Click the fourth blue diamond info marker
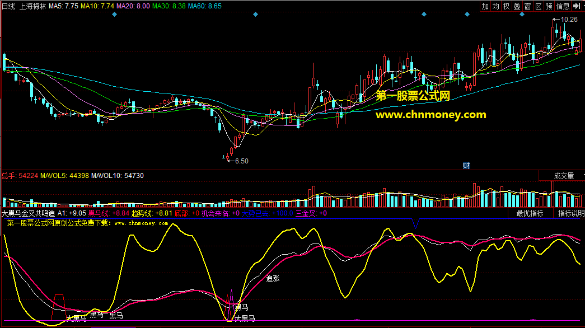The image size is (585, 328). point(467,15)
